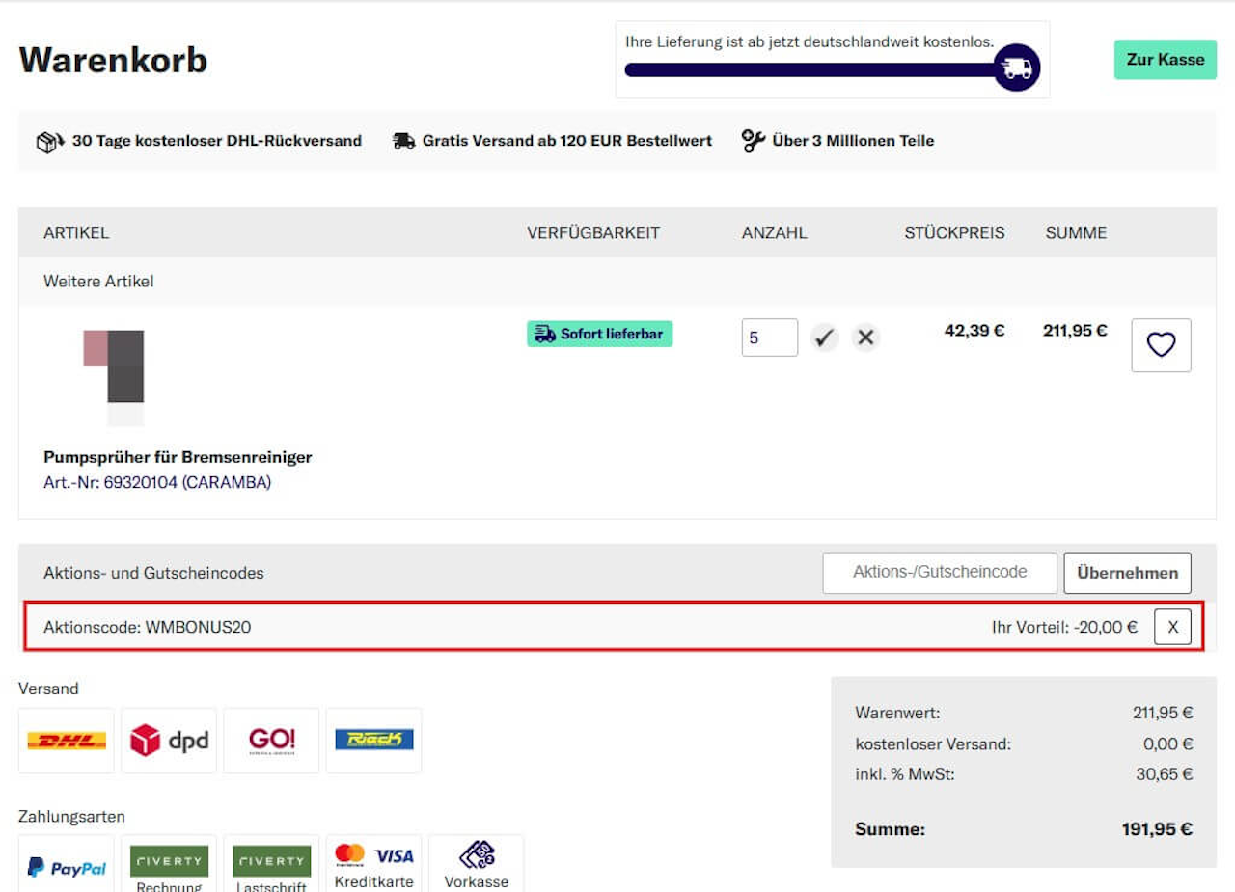The width and height of the screenshot is (1235, 892).
Task: Select the Rieck shipping logo
Action: tap(373, 741)
